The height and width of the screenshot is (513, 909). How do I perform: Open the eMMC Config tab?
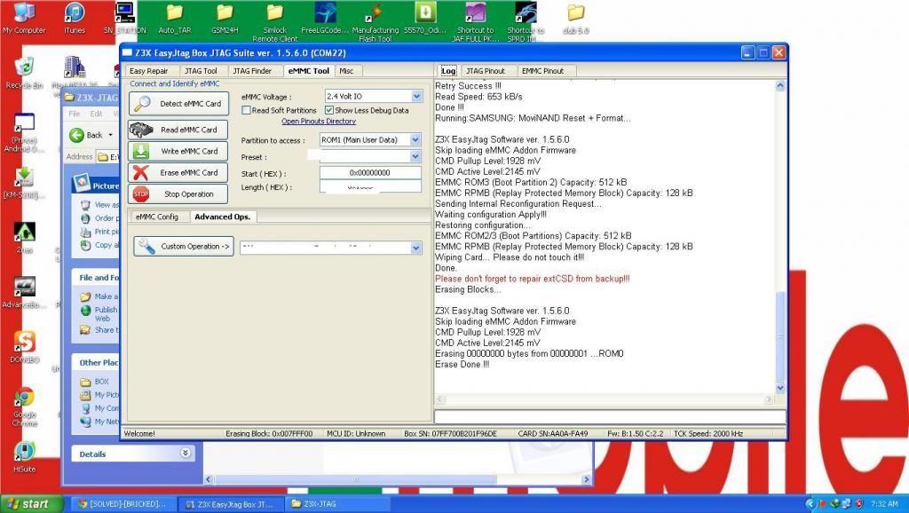156,217
